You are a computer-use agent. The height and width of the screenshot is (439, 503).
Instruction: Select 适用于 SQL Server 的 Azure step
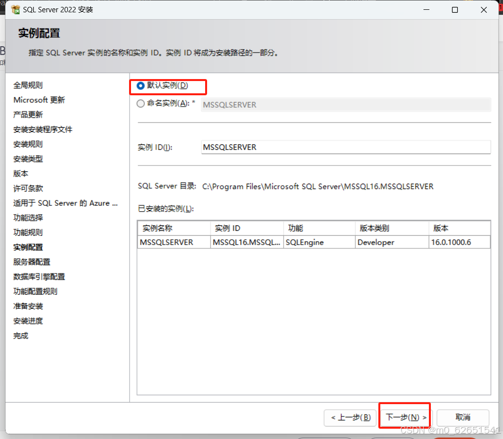coord(65,203)
